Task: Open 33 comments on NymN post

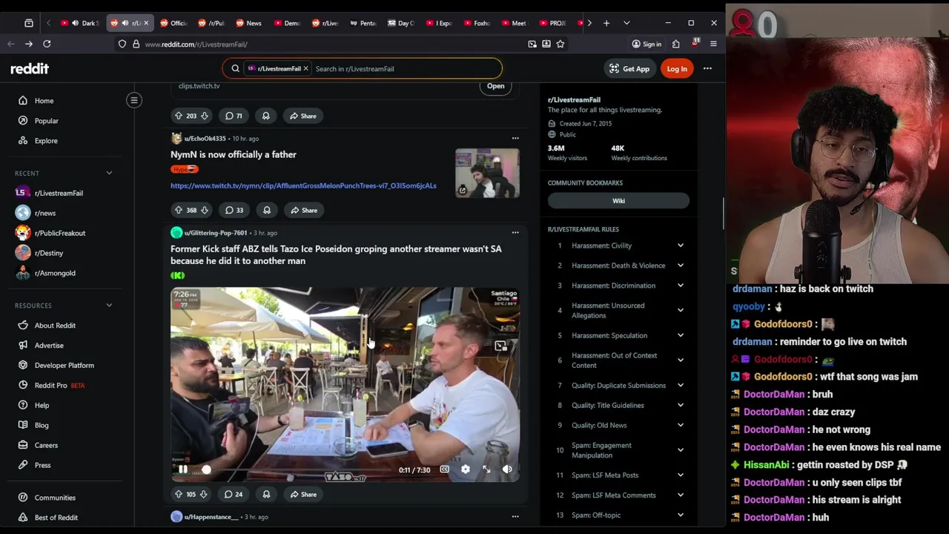Action: click(x=234, y=210)
